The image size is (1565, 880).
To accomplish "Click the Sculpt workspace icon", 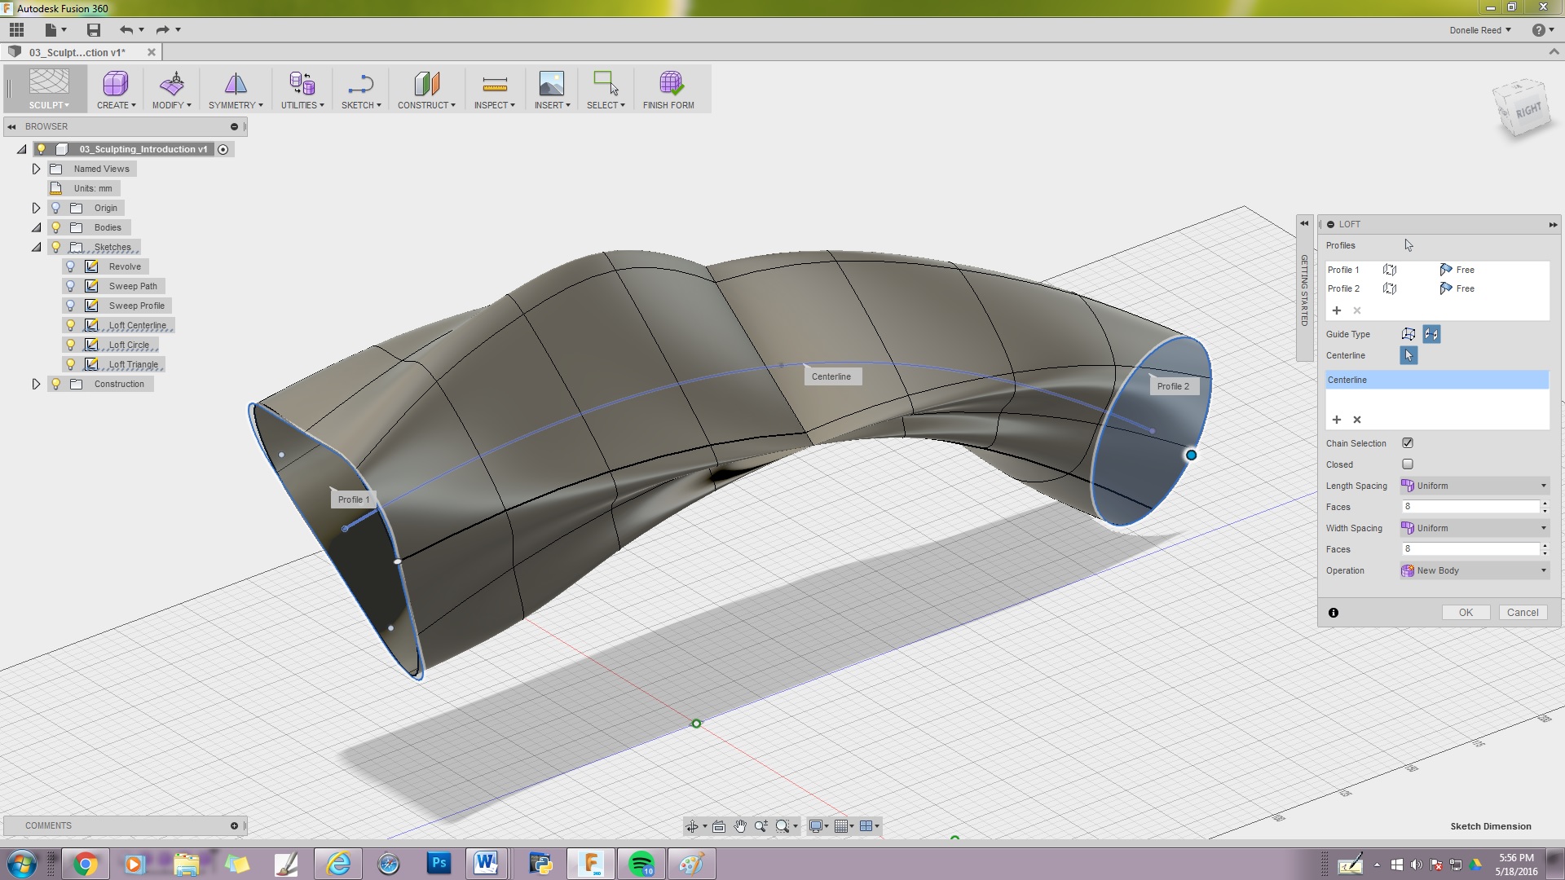I will point(49,82).
